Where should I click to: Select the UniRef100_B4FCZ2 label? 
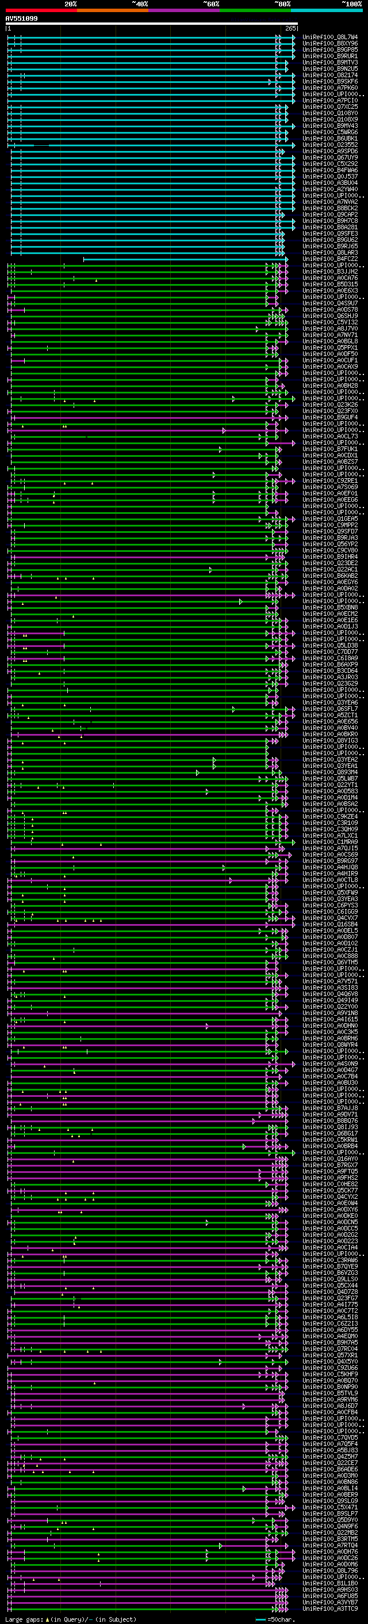(330, 259)
